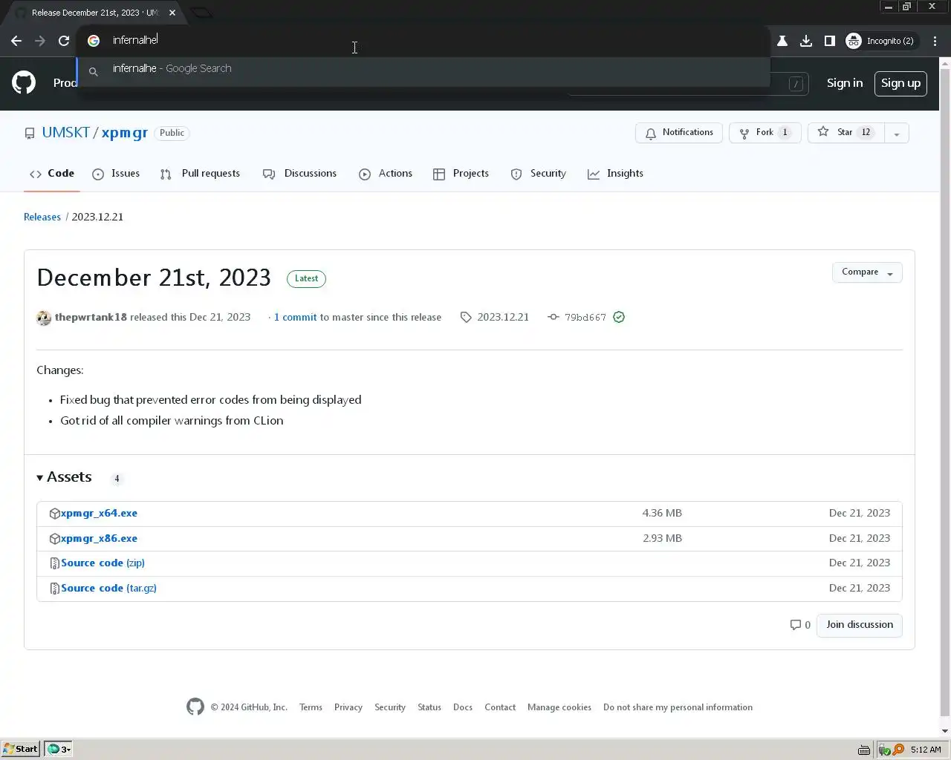Click the package icon beside xpmgr_x64.exe
This screenshot has width=951, height=760.
click(54, 514)
